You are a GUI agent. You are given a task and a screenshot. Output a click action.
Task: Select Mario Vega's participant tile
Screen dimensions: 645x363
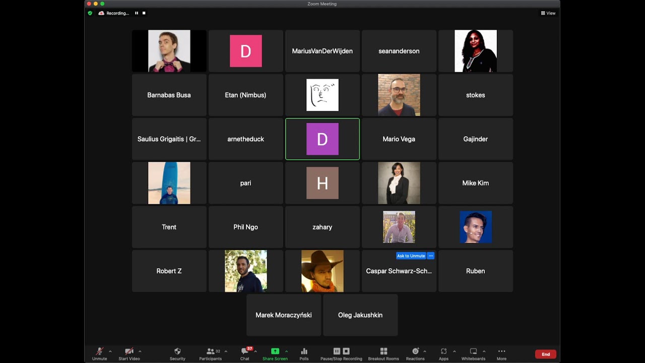(399, 139)
